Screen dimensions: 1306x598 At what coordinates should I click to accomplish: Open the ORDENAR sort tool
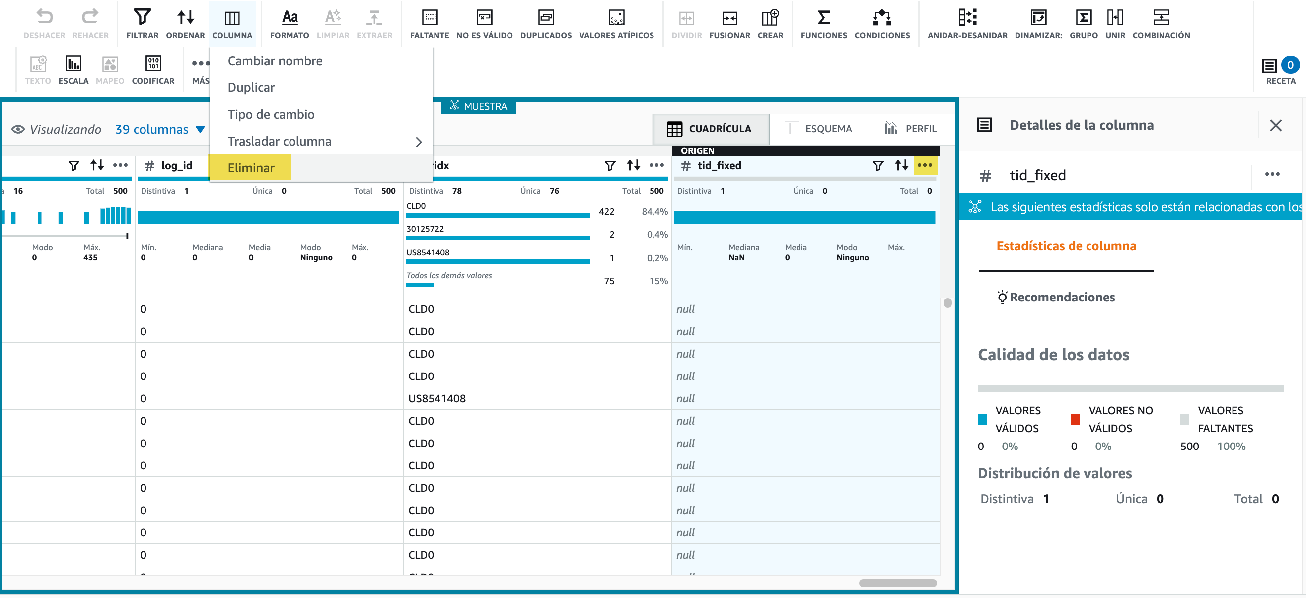(x=186, y=23)
